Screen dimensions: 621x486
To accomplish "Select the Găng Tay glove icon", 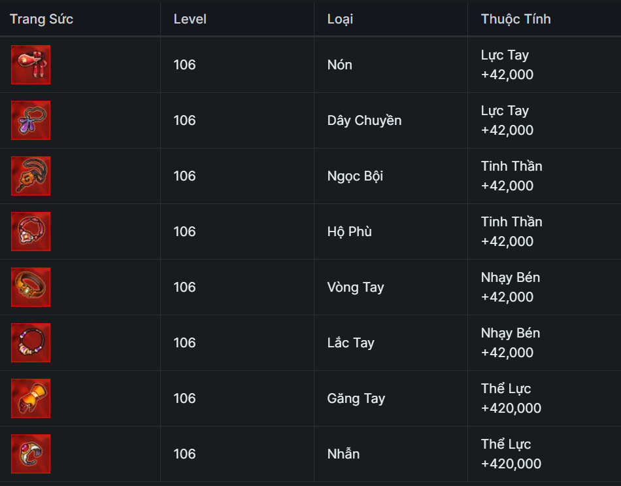I will pyautogui.click(x=31, y=398).
